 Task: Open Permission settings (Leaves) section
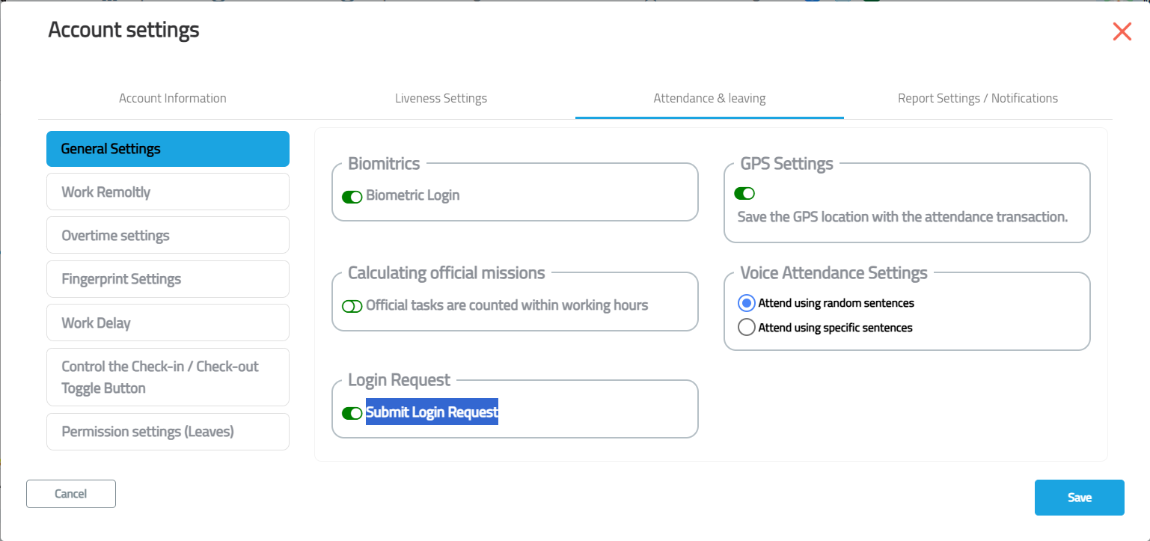(x=168, y=432)
